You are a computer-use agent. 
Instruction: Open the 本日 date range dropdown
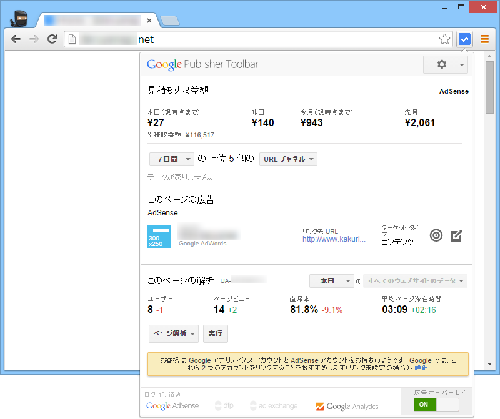point(331,281)
